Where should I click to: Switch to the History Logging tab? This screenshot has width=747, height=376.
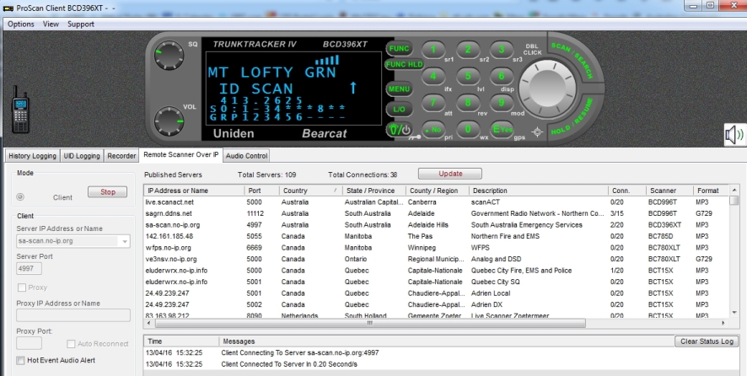pos(32,156)
